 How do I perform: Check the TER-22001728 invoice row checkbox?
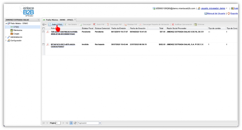coord(44,32)
